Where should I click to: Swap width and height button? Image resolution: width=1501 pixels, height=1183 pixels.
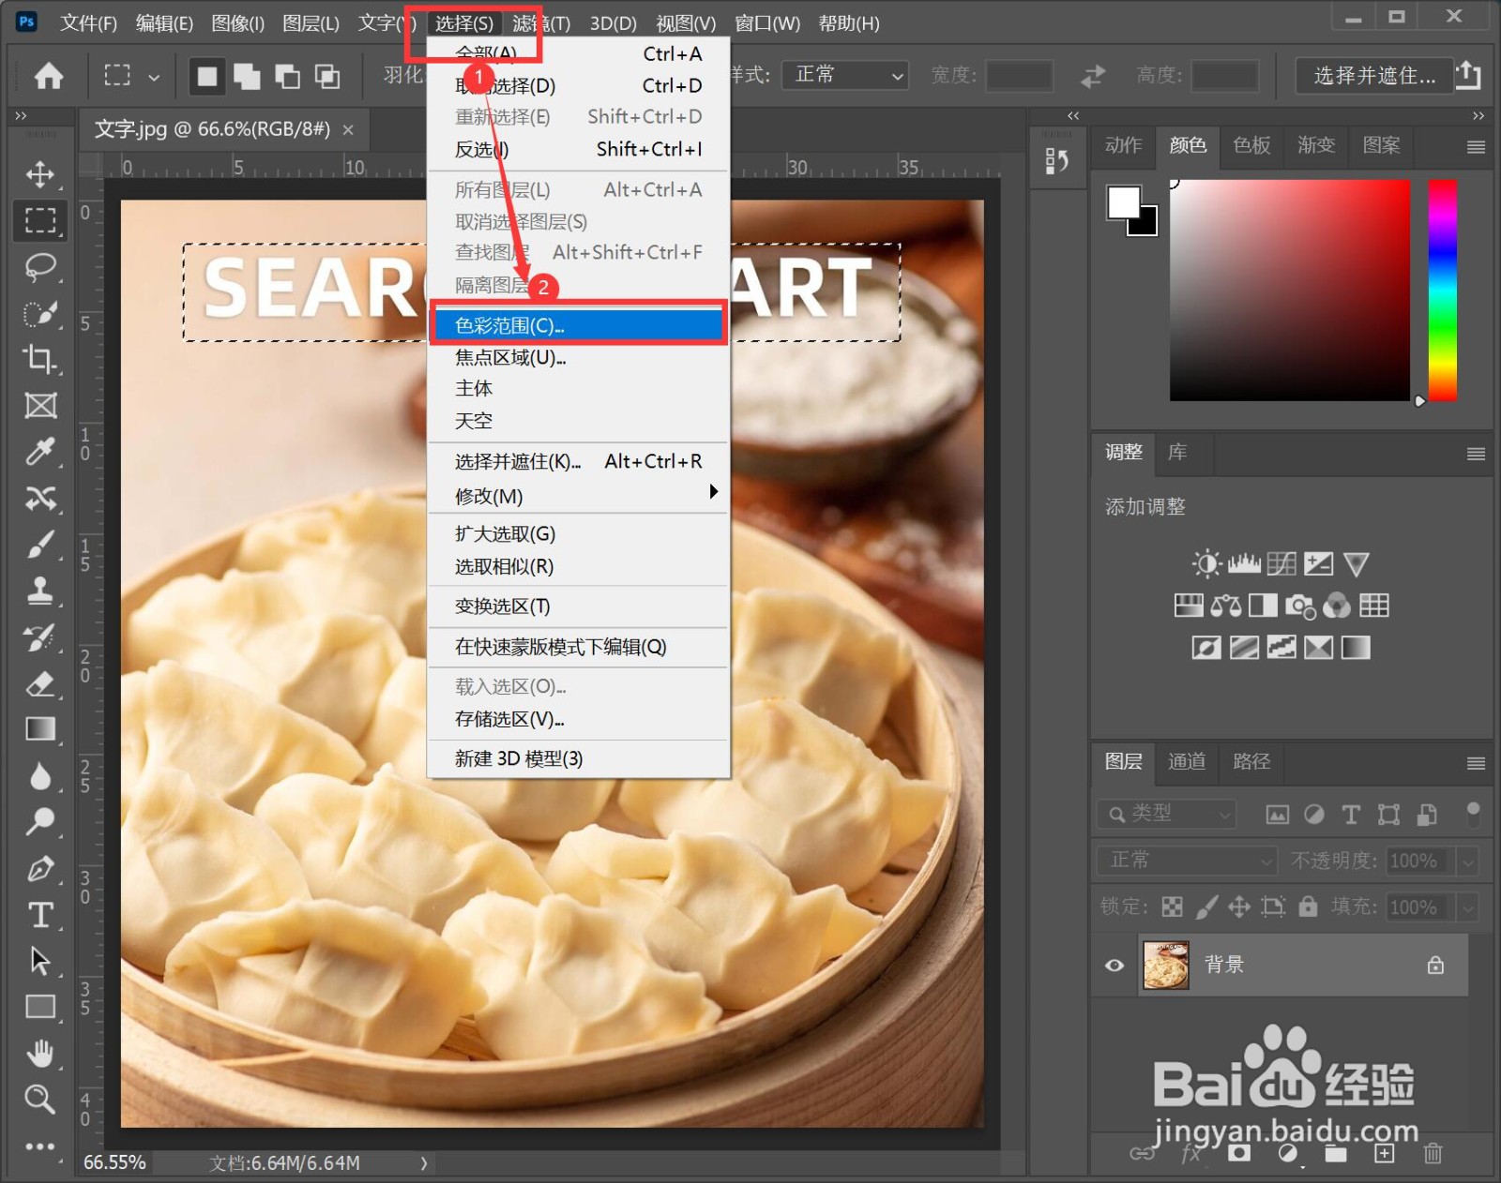(x=1093, y=76)
